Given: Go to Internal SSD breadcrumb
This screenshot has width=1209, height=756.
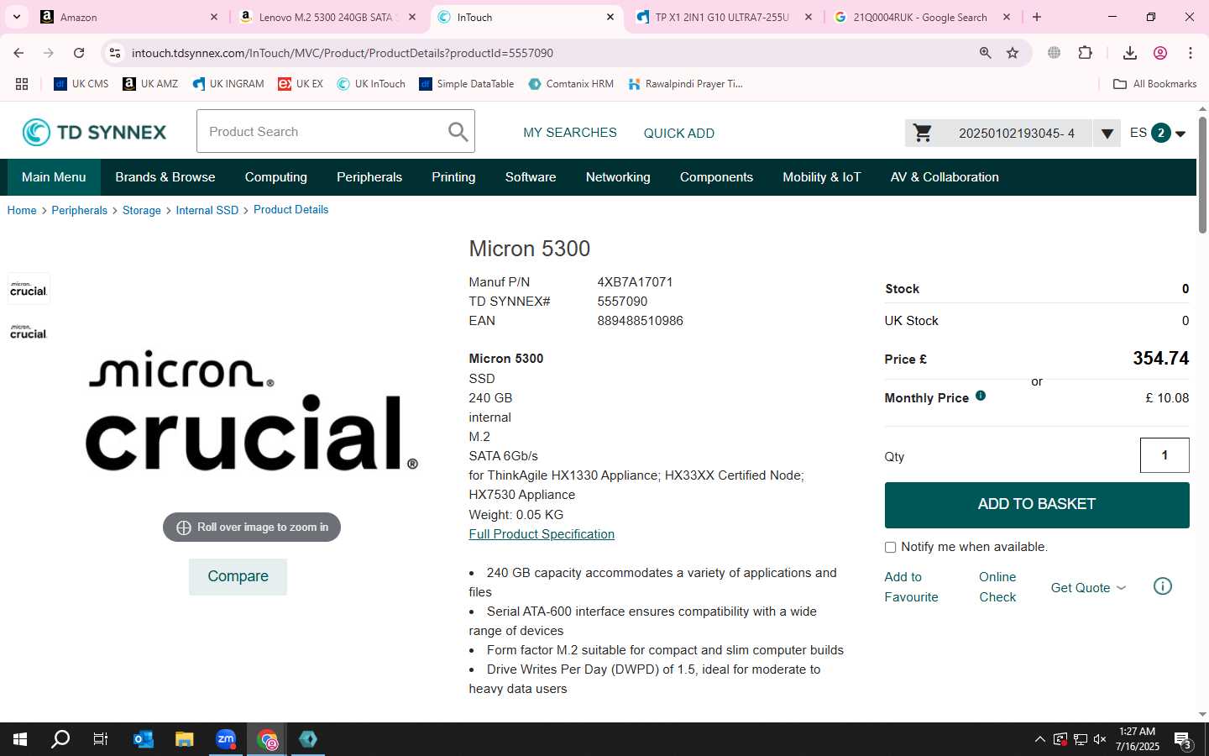Looking at the screenshot, I should click(x=207, y=210).
